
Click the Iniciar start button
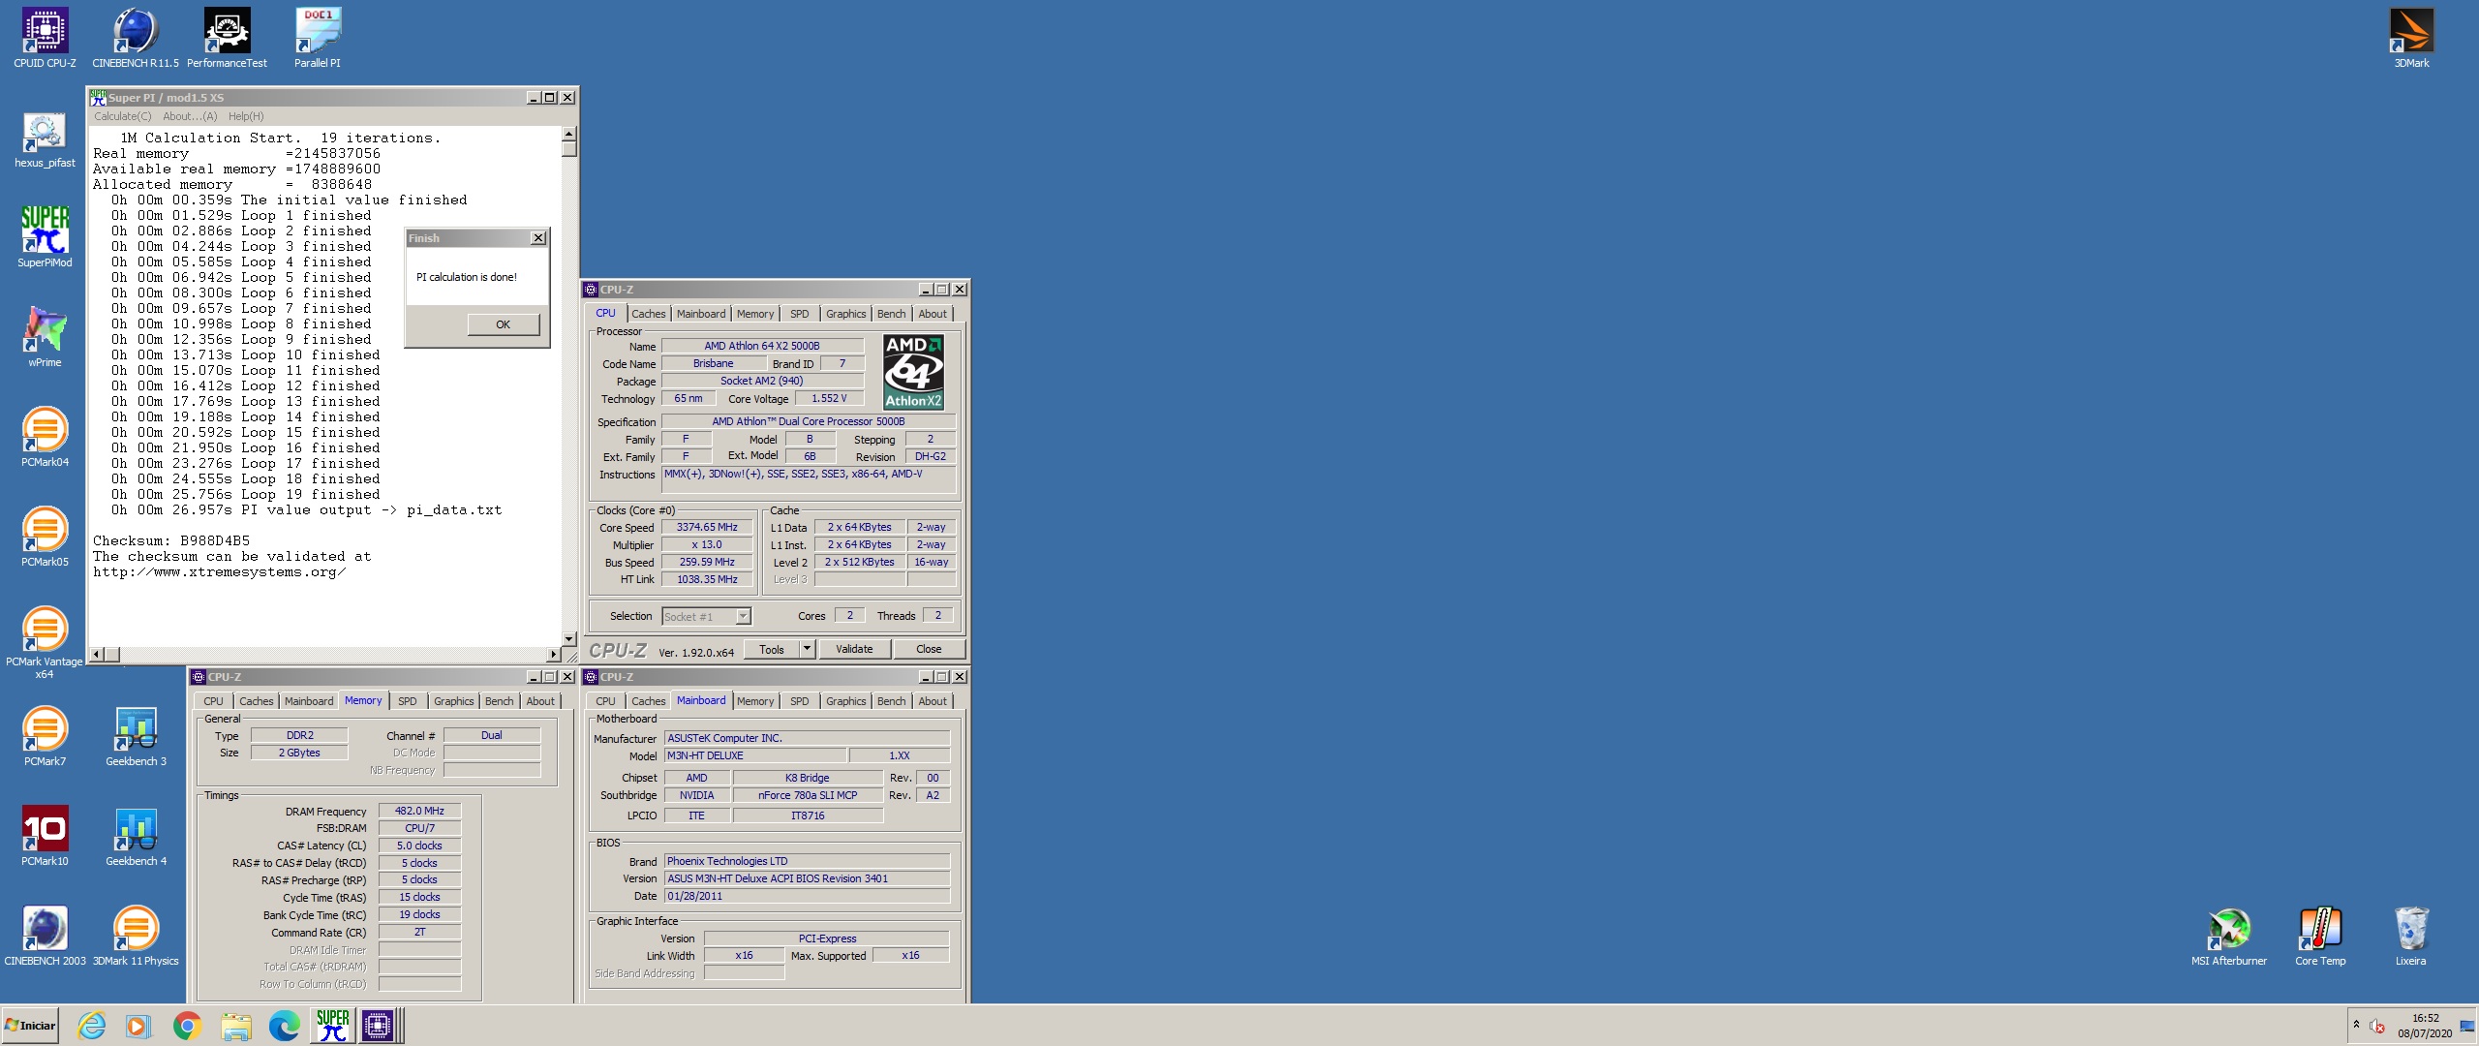[x=30, y=1026]
